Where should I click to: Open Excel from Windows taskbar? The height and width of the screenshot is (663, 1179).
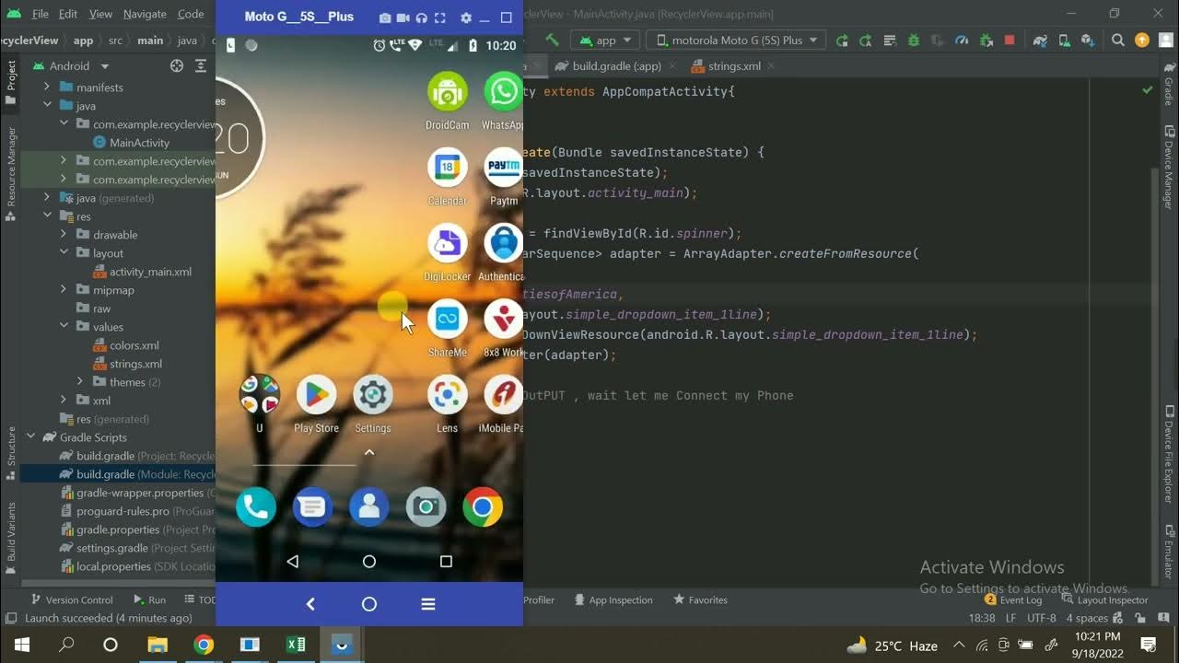pos(296,645)
